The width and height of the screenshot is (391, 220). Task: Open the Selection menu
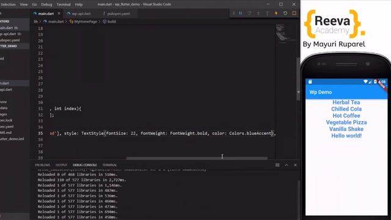point(8,4)
